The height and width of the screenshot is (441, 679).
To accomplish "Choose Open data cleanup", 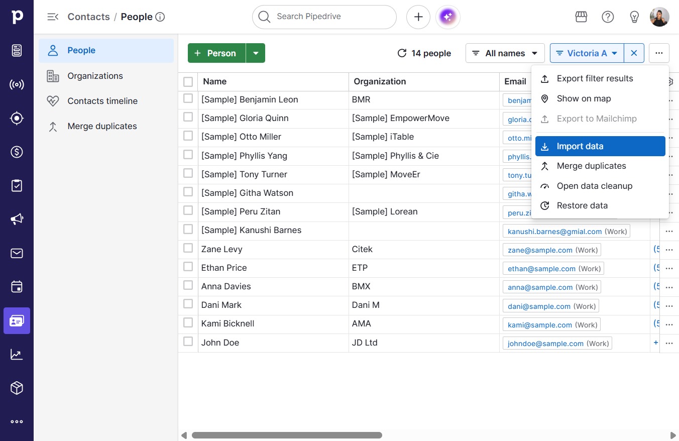I will coord(600,186).
